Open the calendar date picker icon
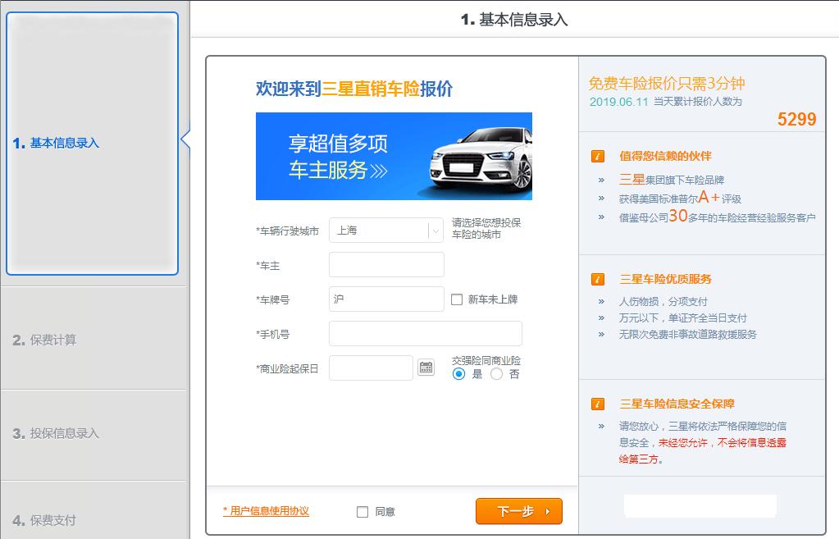The image size is (839, 539). [x=426, y=368]
